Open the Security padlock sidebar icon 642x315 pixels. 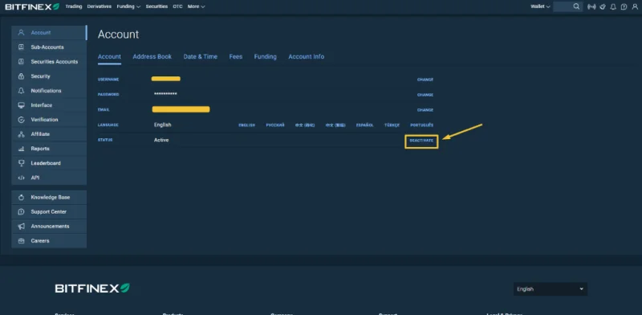coord(22,76)
